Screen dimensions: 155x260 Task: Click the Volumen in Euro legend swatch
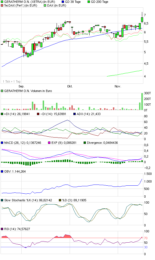(x=2, y=91)
